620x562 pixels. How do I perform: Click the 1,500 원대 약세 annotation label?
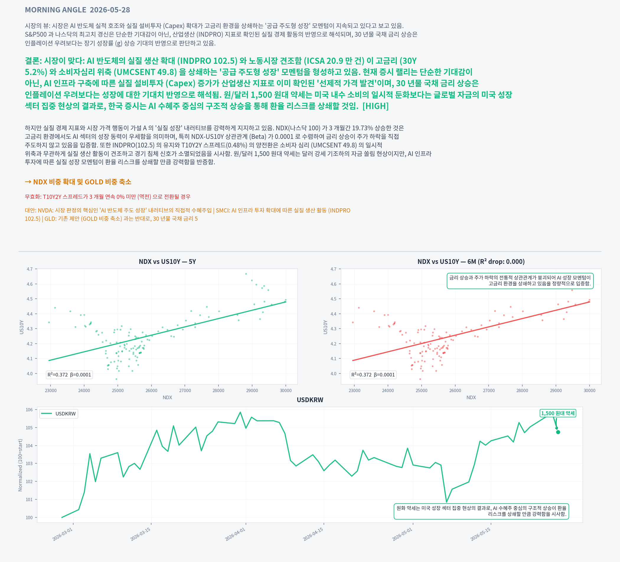pyautogui.click(x=558, y=413)
